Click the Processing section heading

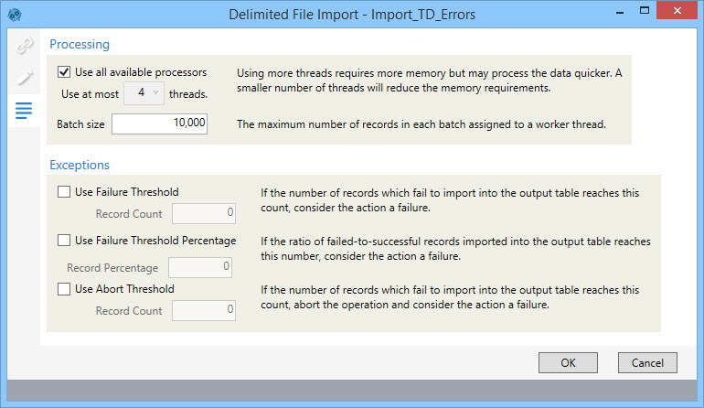(x=80, y=44)
